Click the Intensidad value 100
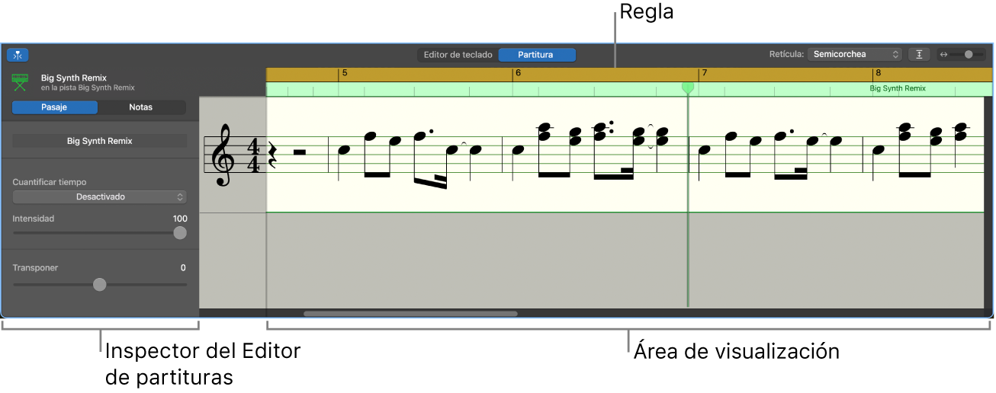 coord(180,219)
